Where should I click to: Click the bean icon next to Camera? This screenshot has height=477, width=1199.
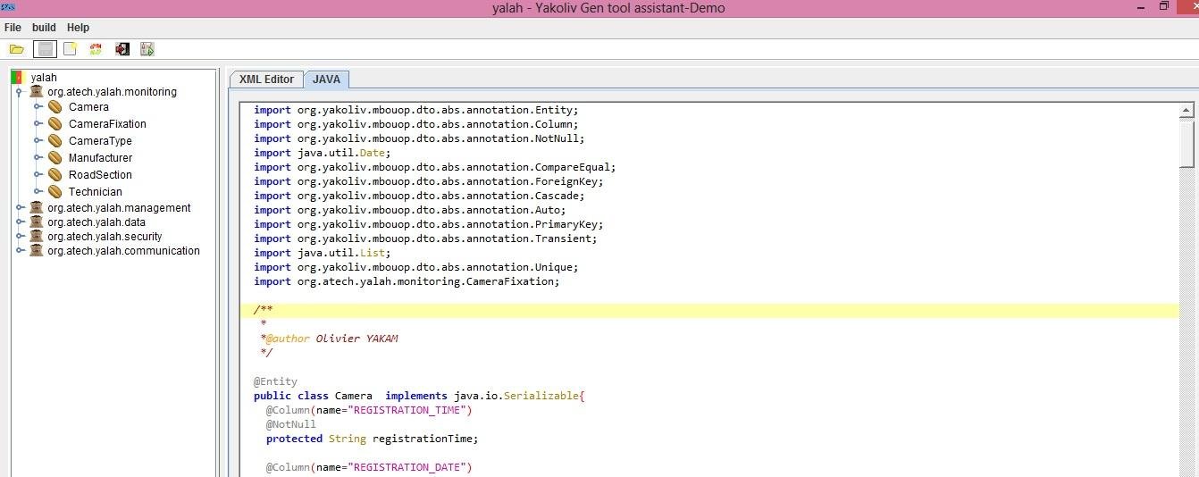click(x=55, y=107)
